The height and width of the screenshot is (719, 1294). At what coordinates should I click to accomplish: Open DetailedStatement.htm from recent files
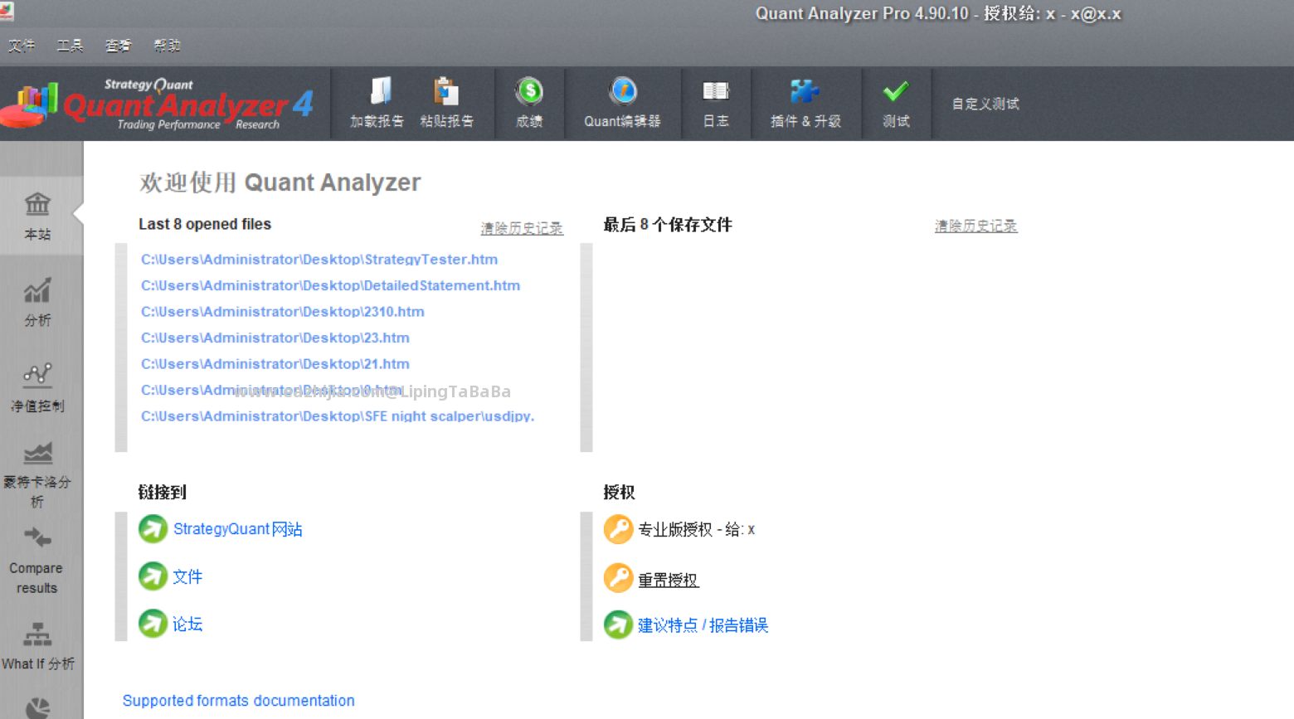330,285
